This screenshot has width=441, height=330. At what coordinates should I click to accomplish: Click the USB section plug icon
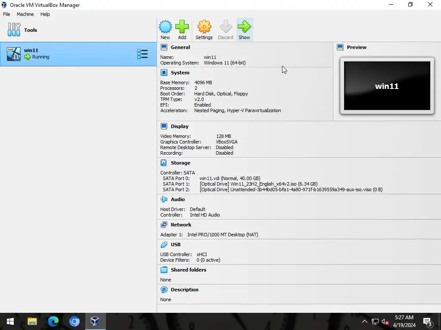coord(164,244)
